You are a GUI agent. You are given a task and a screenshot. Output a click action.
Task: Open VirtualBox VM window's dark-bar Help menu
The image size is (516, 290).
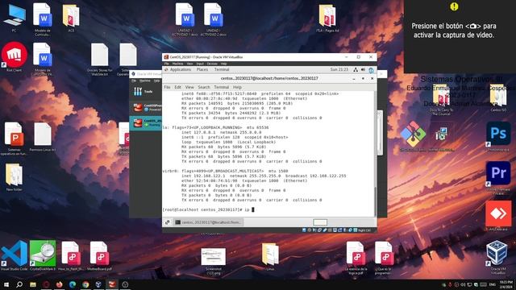click(224, 64)
